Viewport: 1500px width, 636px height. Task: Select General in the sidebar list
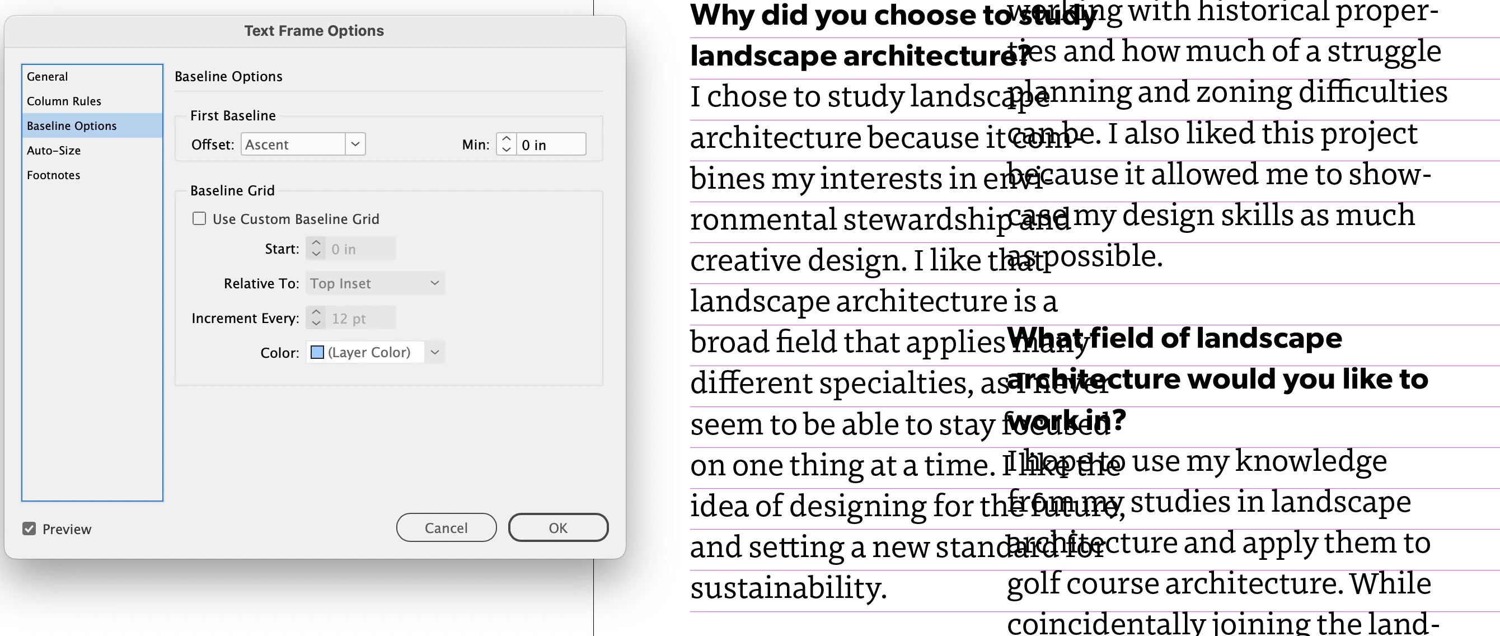(47, 76)
